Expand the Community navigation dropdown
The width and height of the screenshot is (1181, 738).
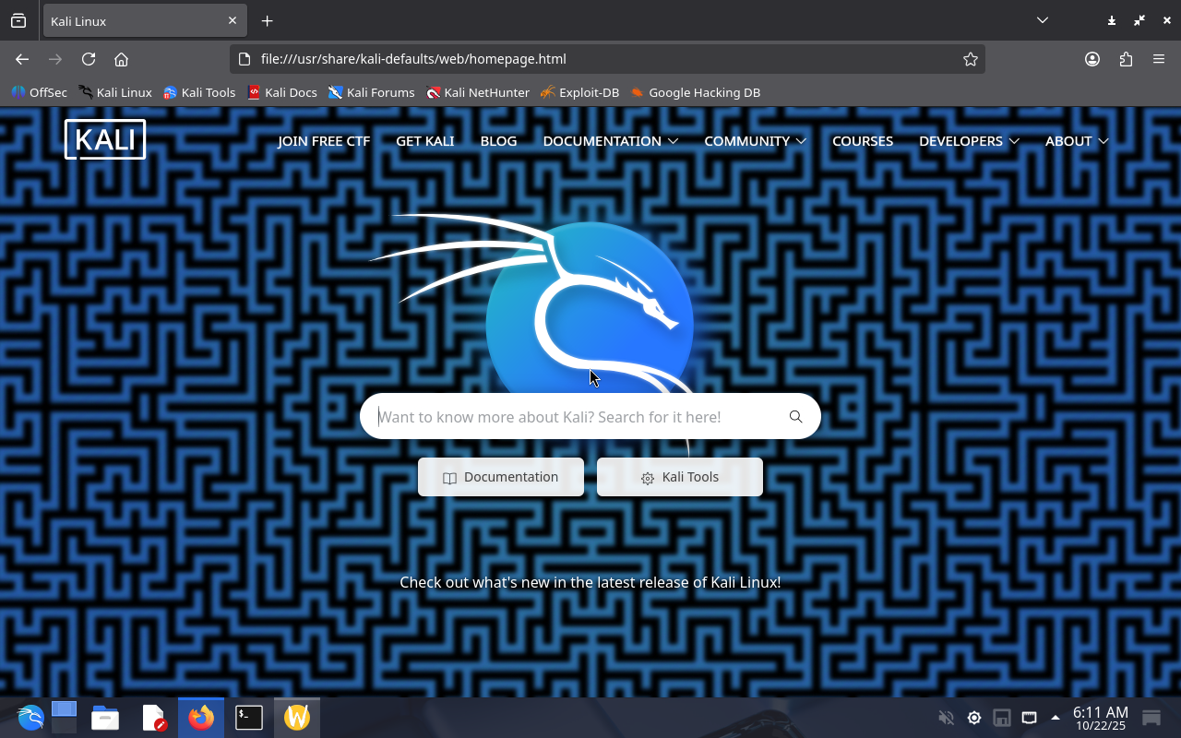[x=755, y=141]
